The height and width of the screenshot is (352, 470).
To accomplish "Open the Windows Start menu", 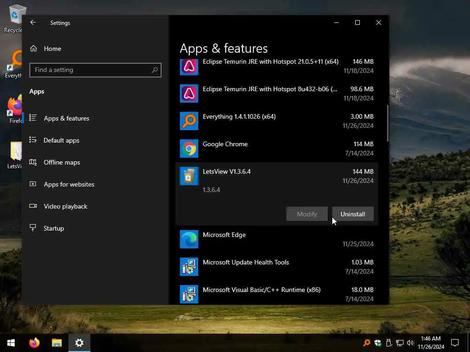I will tap(11, 343).
